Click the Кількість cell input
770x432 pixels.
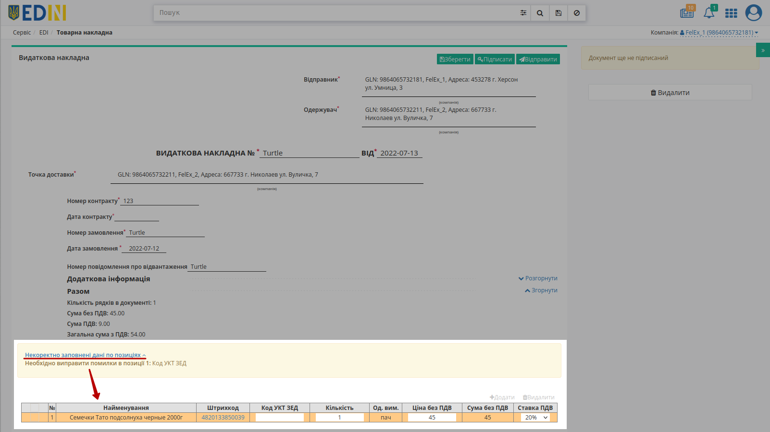pos(340,418)
